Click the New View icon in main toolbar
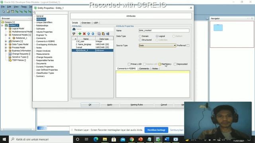The image size is (255, 143). pos(12,12)
